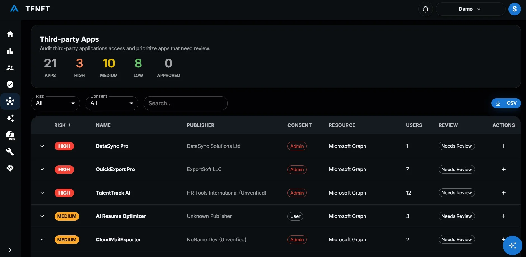Download the CSV export
This screenshot has height=257, width=526.
tap(506, 103)
